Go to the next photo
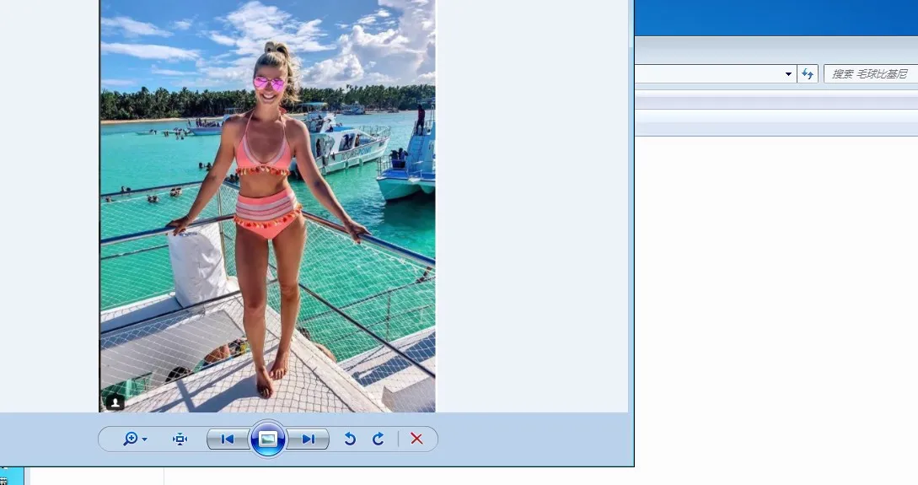The image size is (918, 485). [309, 439]
